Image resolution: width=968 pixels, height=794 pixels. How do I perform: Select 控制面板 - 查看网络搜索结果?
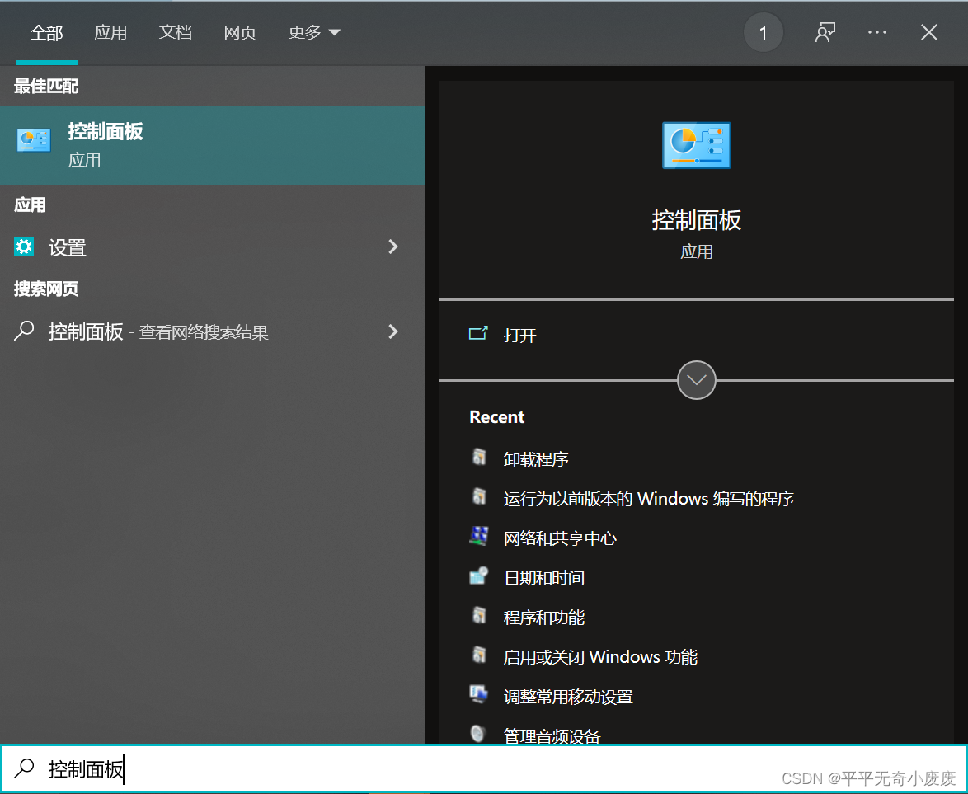pos(212,331)
